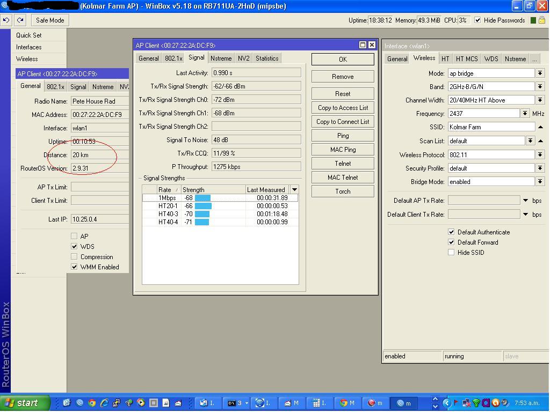Toggle AP checkbox in background AP Client
The height and width of the screenshot is (412, 550).
pyautogui.click(x=74, y=236)
